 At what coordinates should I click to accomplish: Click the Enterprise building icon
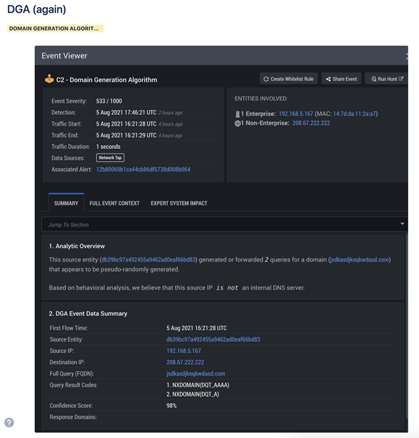pyautogui.click(x=238, y=114)
